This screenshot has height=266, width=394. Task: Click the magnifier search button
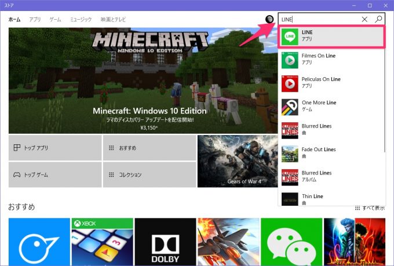pos(378,19)
